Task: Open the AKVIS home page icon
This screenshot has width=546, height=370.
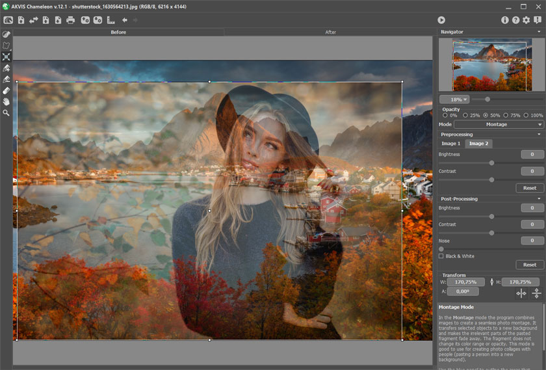Action: point(8,20)
